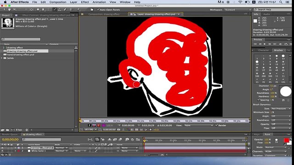This screenshot has width=294, height=165.
Task: Open the Layer menu
Action: click(73, 2)
